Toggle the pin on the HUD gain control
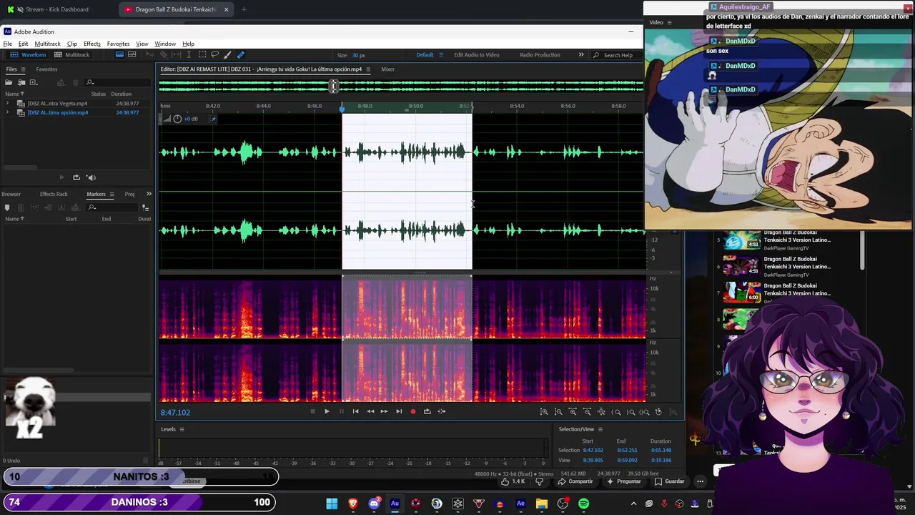915x515 pixels. 213,119
